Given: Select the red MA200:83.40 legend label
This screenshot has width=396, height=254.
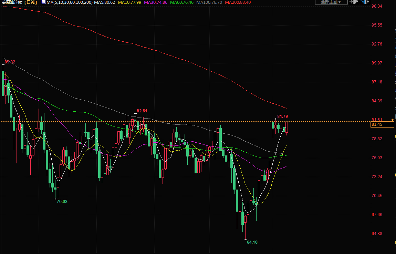Looking at the screenshot, I should (x=238, y=2).
